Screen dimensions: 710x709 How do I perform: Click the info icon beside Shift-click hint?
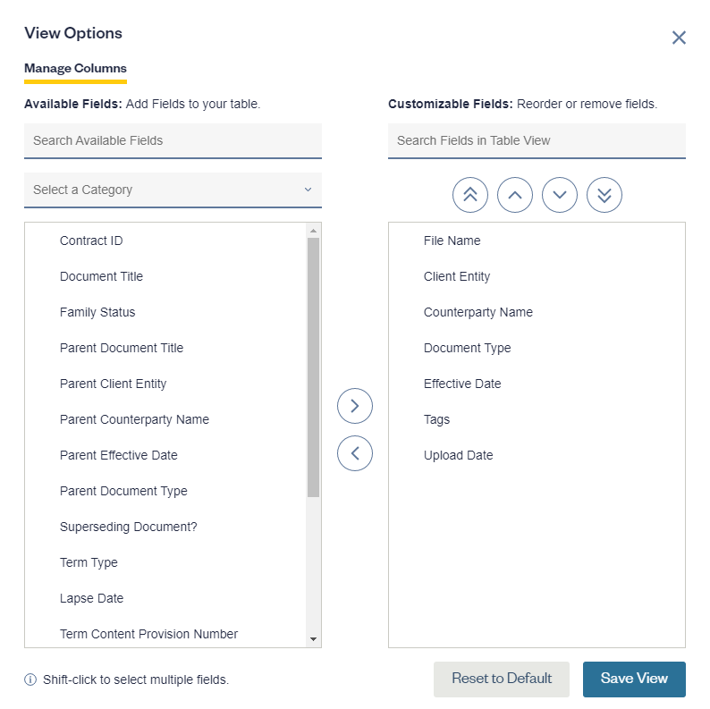(30, 679)
